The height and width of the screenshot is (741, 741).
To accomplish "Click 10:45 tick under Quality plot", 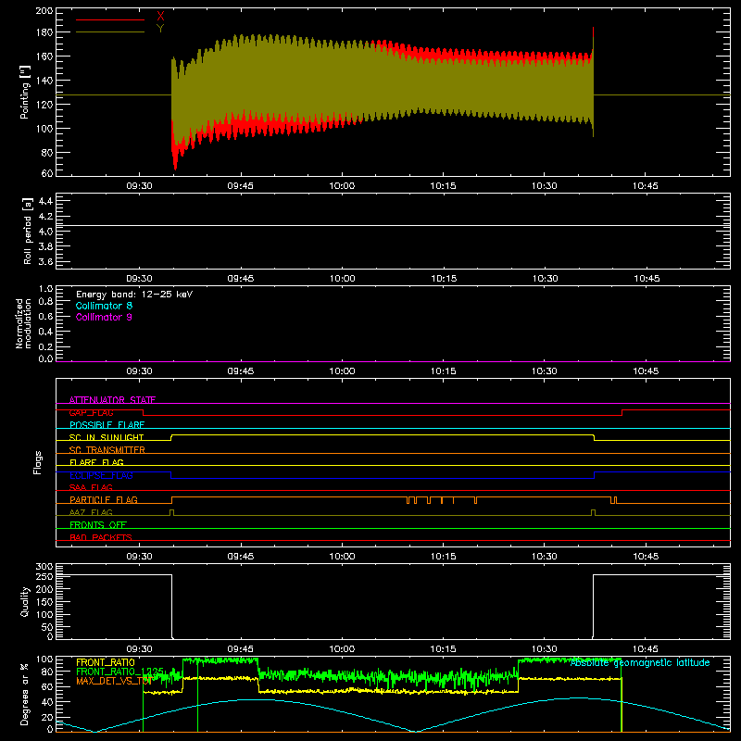I will [646, 649].
